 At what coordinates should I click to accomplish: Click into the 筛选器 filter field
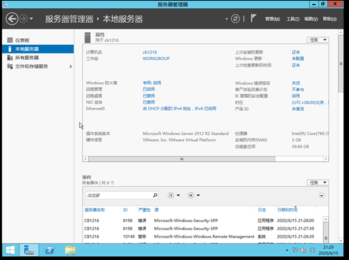[119, 195]
